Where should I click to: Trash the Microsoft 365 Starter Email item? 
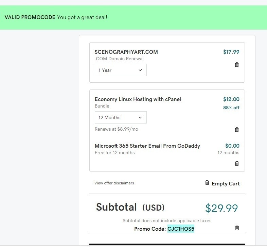pos(237,163)
